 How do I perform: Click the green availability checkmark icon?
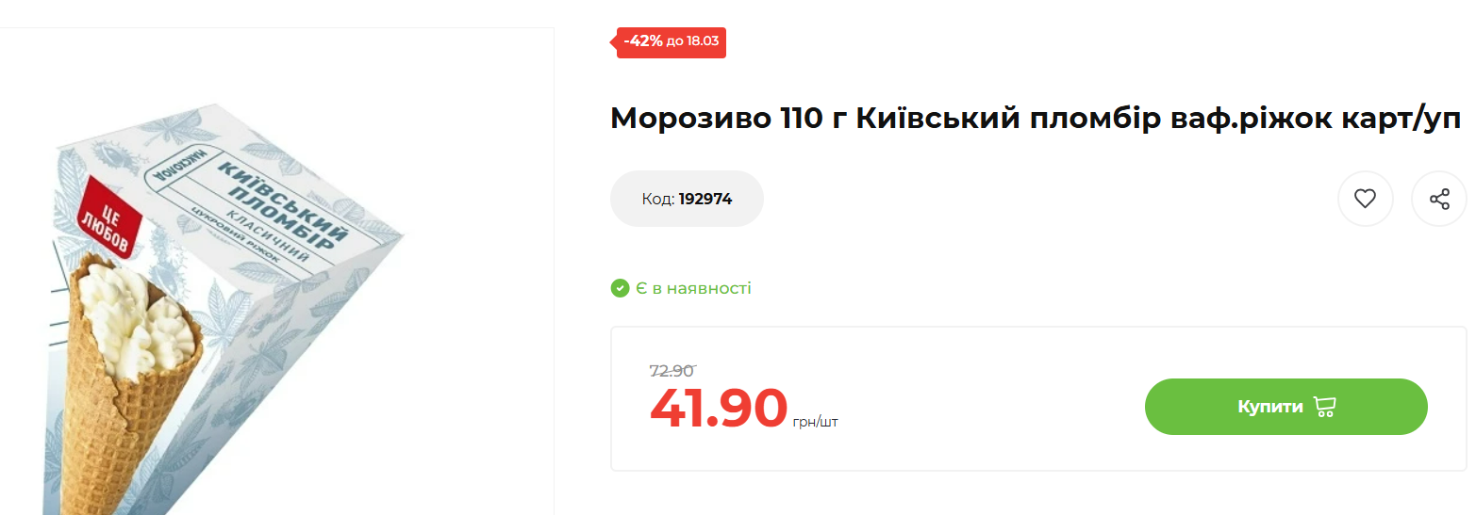point(620,288)
